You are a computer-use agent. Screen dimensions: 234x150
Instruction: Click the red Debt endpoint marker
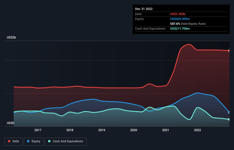coord(229,50)
